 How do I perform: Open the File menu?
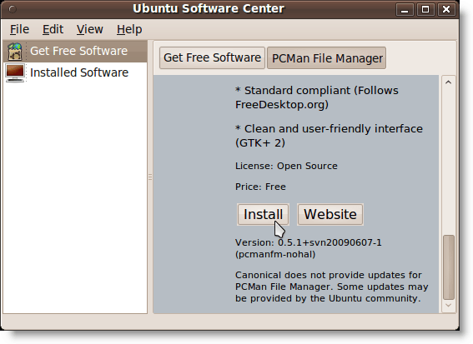point(20,29)
